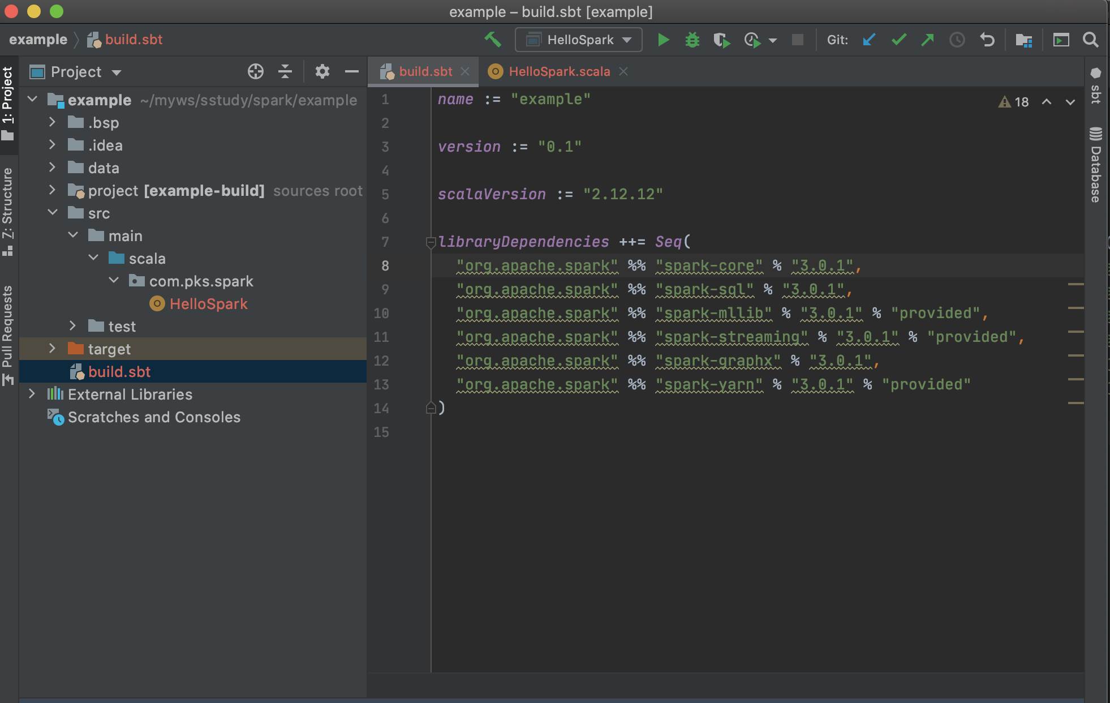Hide the Project tool window
The image size is (1110, 703).
(352, 71)
